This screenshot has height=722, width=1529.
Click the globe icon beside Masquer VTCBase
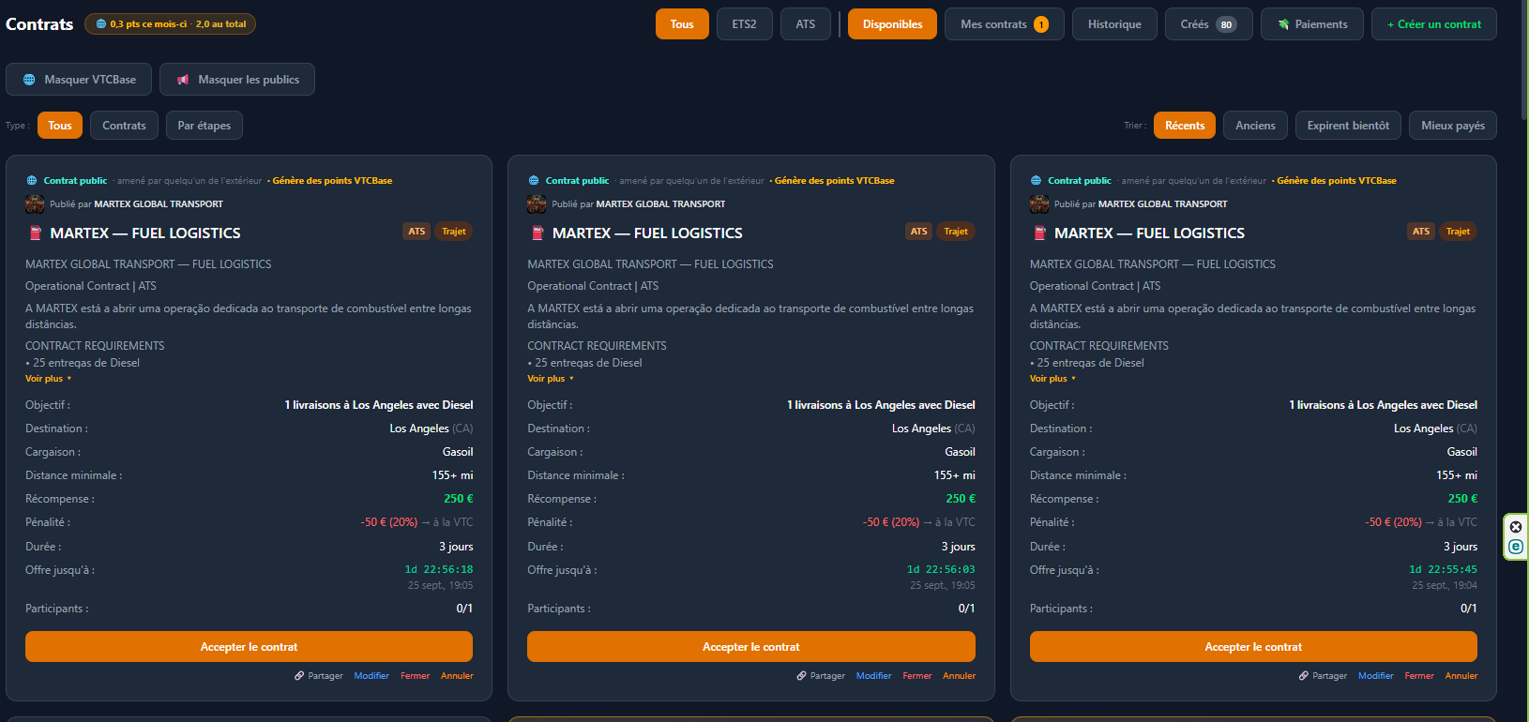point(29,80)
